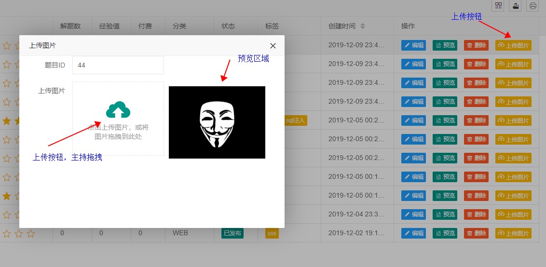This screenshot has height=267, width=546.
Task: Click the dashed upload drop area text
Action: coord(118,132)
